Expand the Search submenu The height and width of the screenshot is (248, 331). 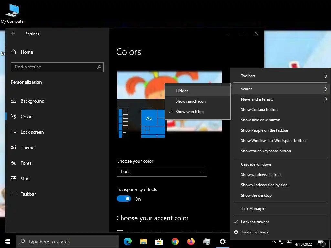[281, 89]
